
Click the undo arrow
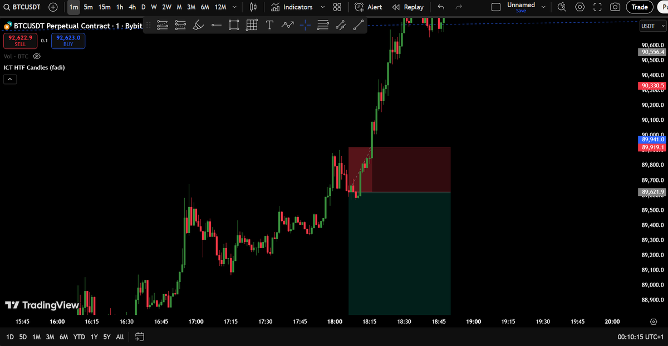441,7
